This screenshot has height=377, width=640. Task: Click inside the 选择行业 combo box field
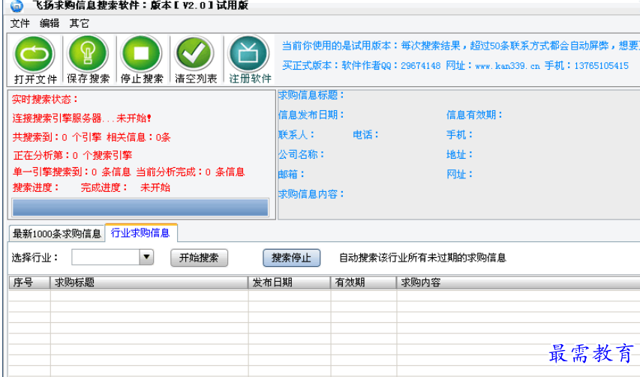pos(105,257)
